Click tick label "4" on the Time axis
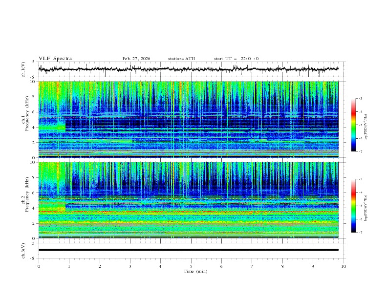The width and height of the screenshot is (387, 299). pyautogui.click(x=160, y=266)
